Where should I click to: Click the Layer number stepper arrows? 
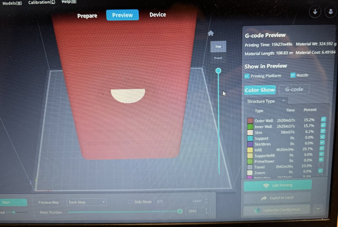coord(206,201)
